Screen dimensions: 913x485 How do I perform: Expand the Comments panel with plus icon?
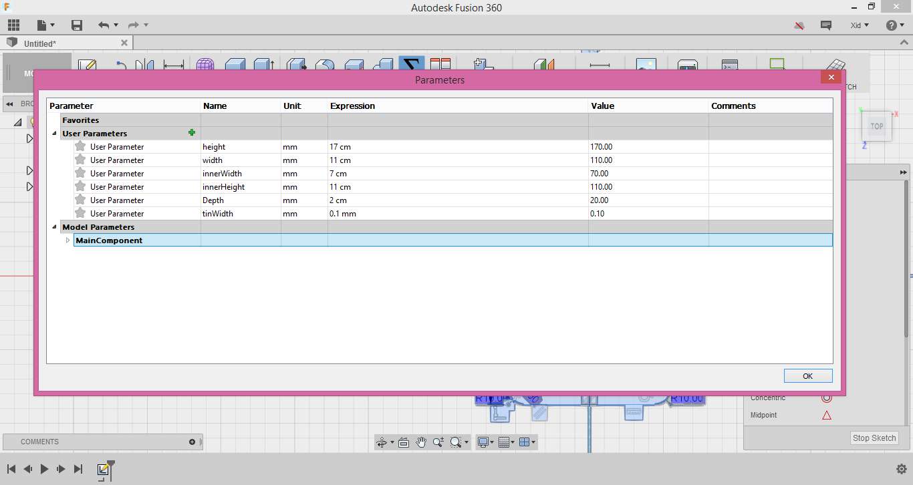pos(192,442)
